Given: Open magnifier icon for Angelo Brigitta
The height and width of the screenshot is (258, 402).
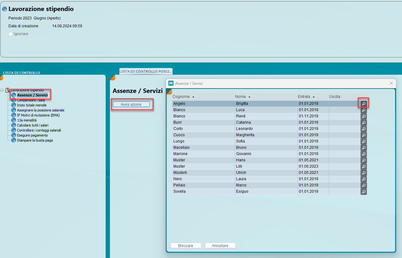Looking at the screenshot, I should coord(363,103).
